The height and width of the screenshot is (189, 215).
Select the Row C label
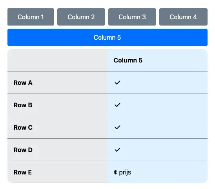click(x=23, y=127)
